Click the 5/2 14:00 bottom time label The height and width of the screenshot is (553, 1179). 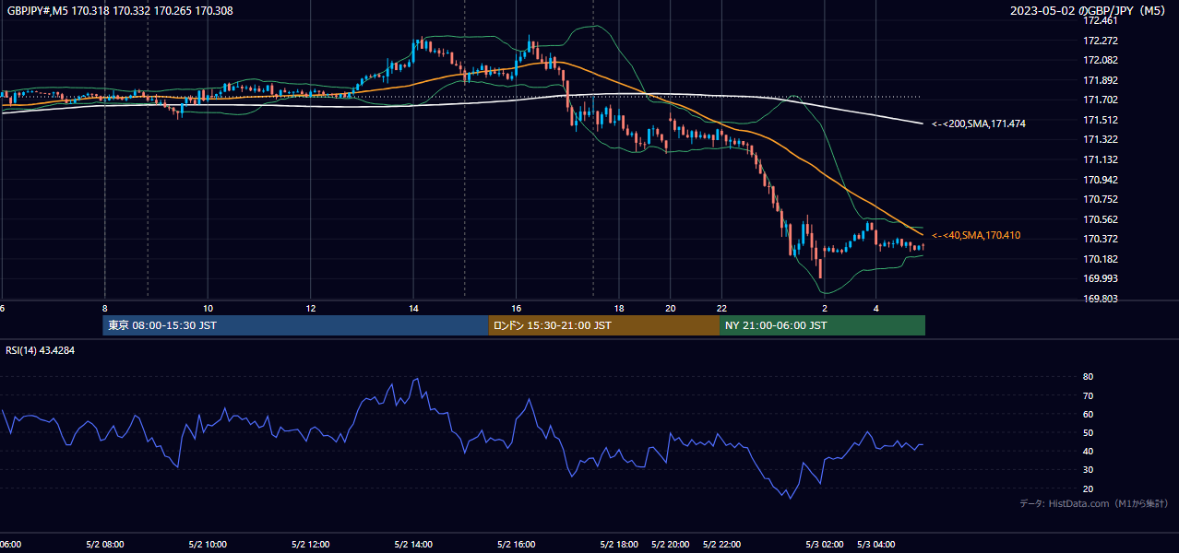click(413, 545)
